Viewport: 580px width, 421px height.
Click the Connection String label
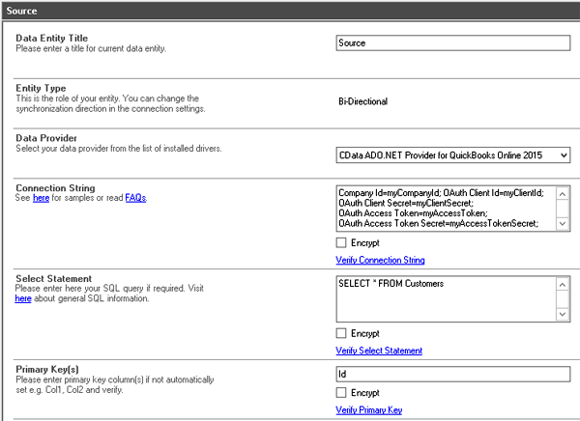point(55,187)
